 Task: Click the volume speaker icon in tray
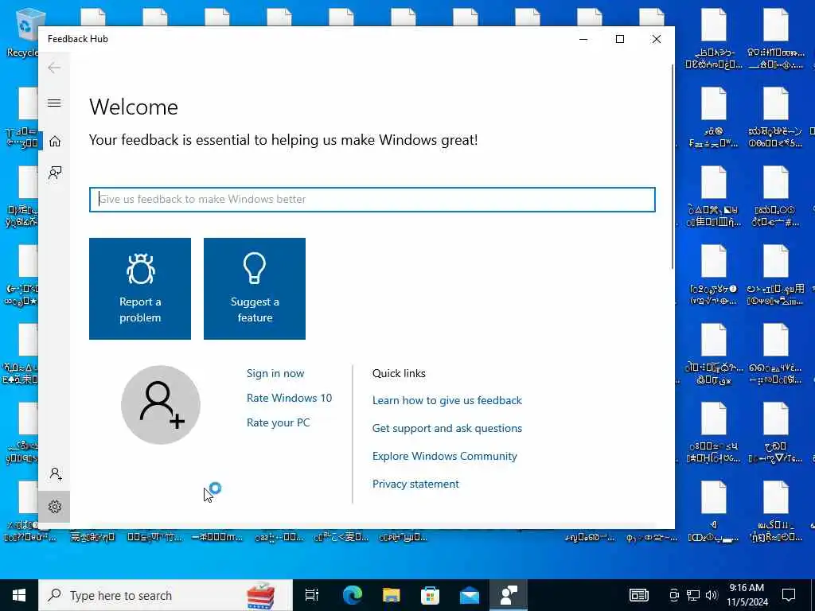click(x=712, y=595)
